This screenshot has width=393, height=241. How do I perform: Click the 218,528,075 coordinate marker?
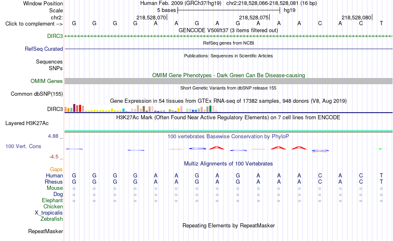pyautogui.click(x=254, y=17)
